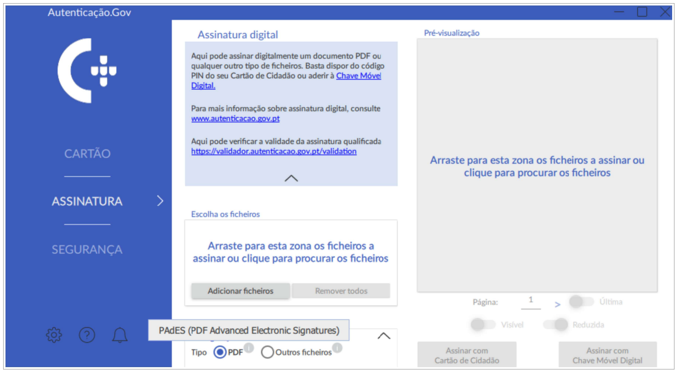Go to next page with arrow icon
Screen dimensions: 677x372
point(557,304)
